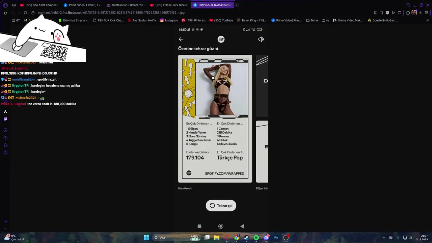Screen dimensions: 432x243
Task: Open the Online Video Mak... bookmark
Action: click(348, 20)
